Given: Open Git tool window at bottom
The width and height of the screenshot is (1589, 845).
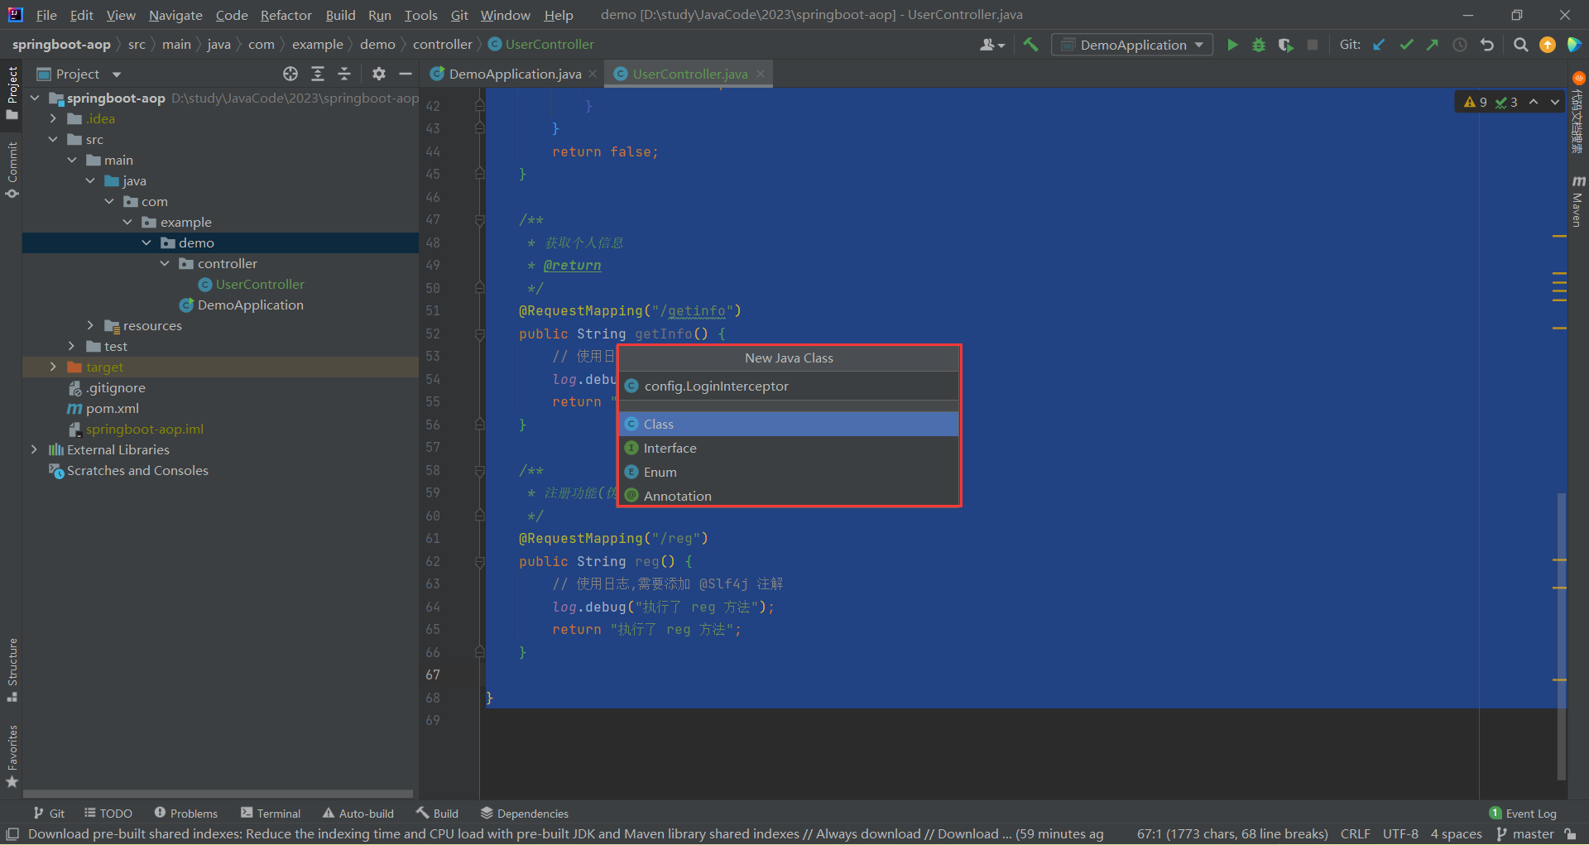Looking at the screenshot, I should click(x=49, y=814).
